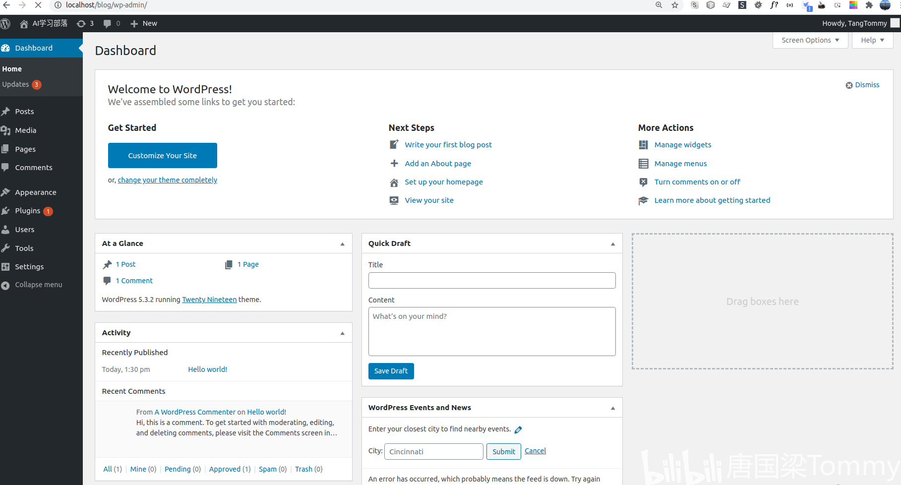Open Twenty Nineteen theme link
Image resolution: width=901 pixels, height=485 pixels.
[x=209, y=300]
